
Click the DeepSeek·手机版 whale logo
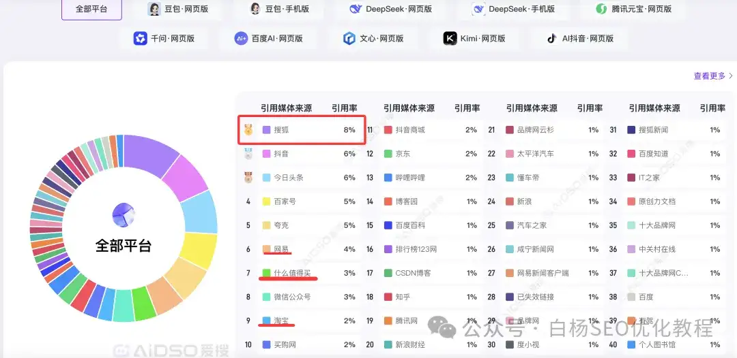[478, 9]
